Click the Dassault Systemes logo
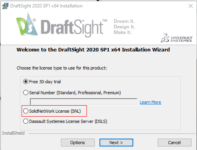197x150 pixels. 177,38
